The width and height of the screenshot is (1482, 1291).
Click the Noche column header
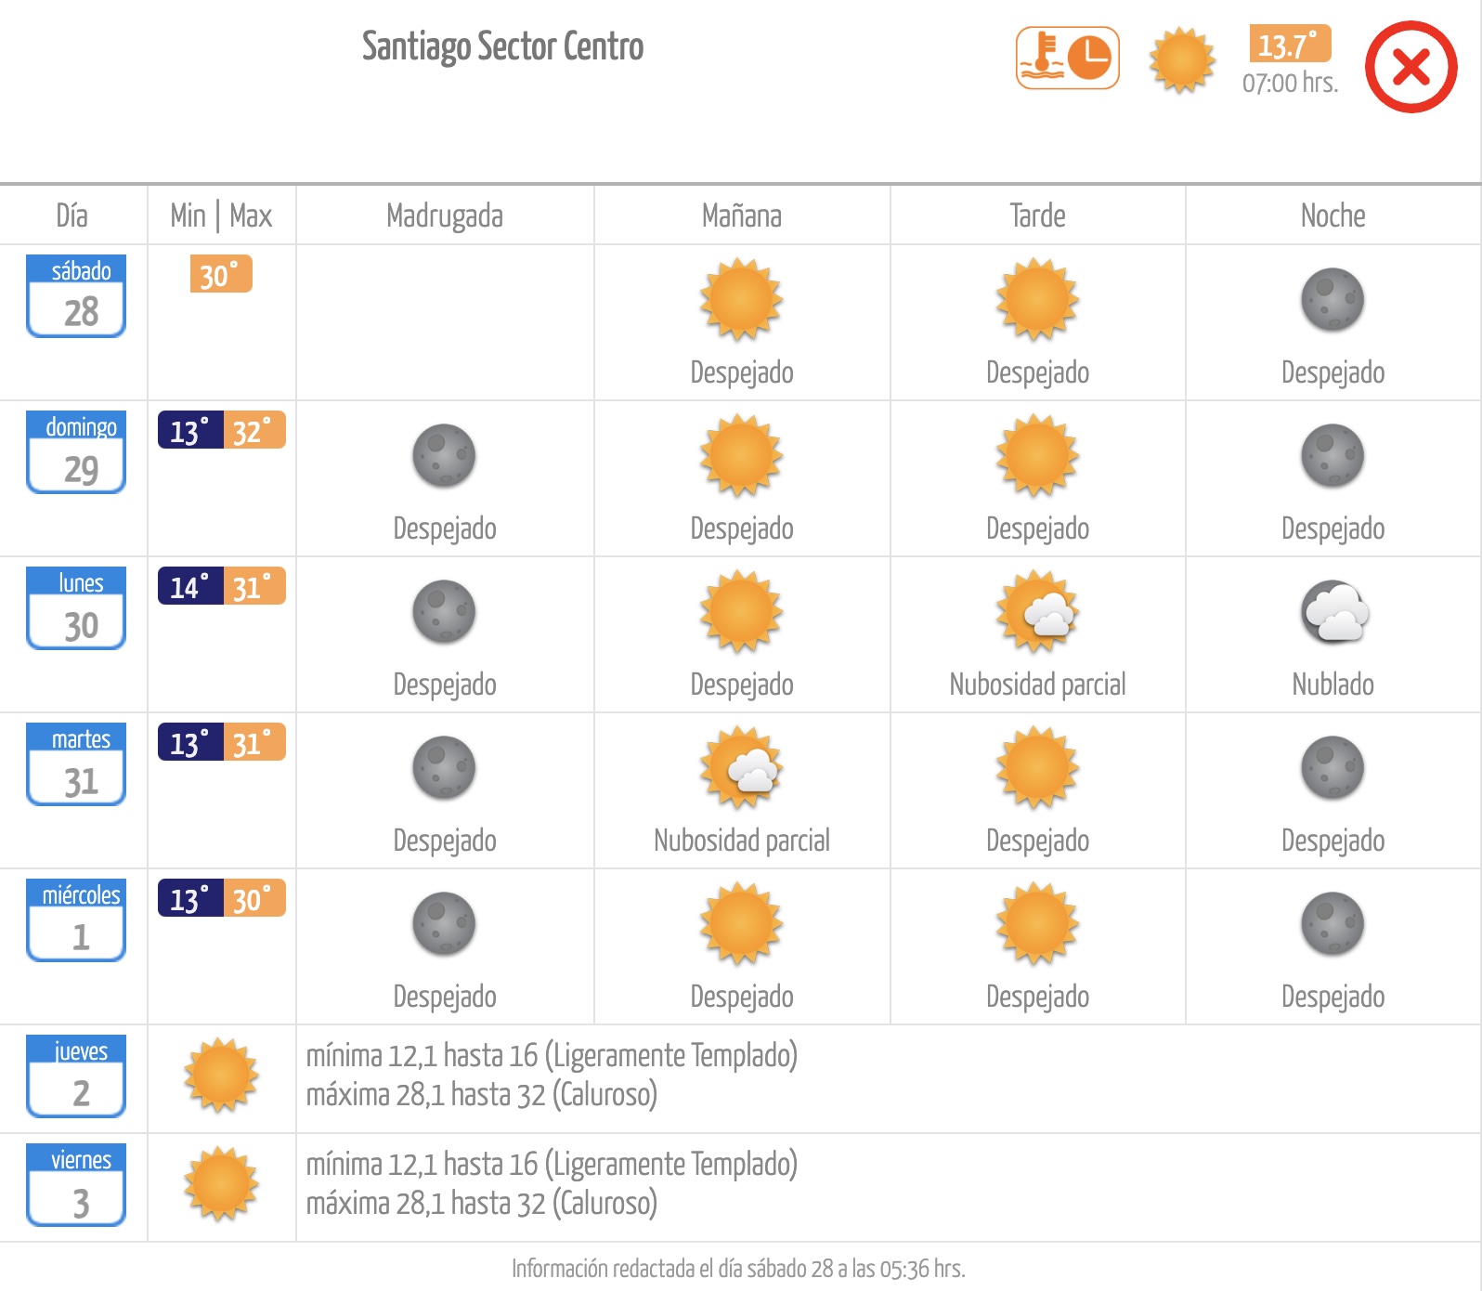coord(1333,215)
